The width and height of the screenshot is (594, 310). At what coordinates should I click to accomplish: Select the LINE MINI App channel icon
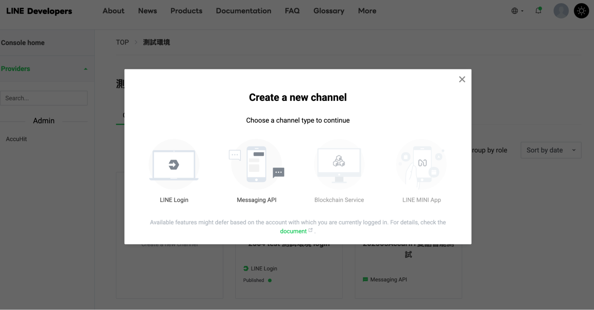point(421,164)
